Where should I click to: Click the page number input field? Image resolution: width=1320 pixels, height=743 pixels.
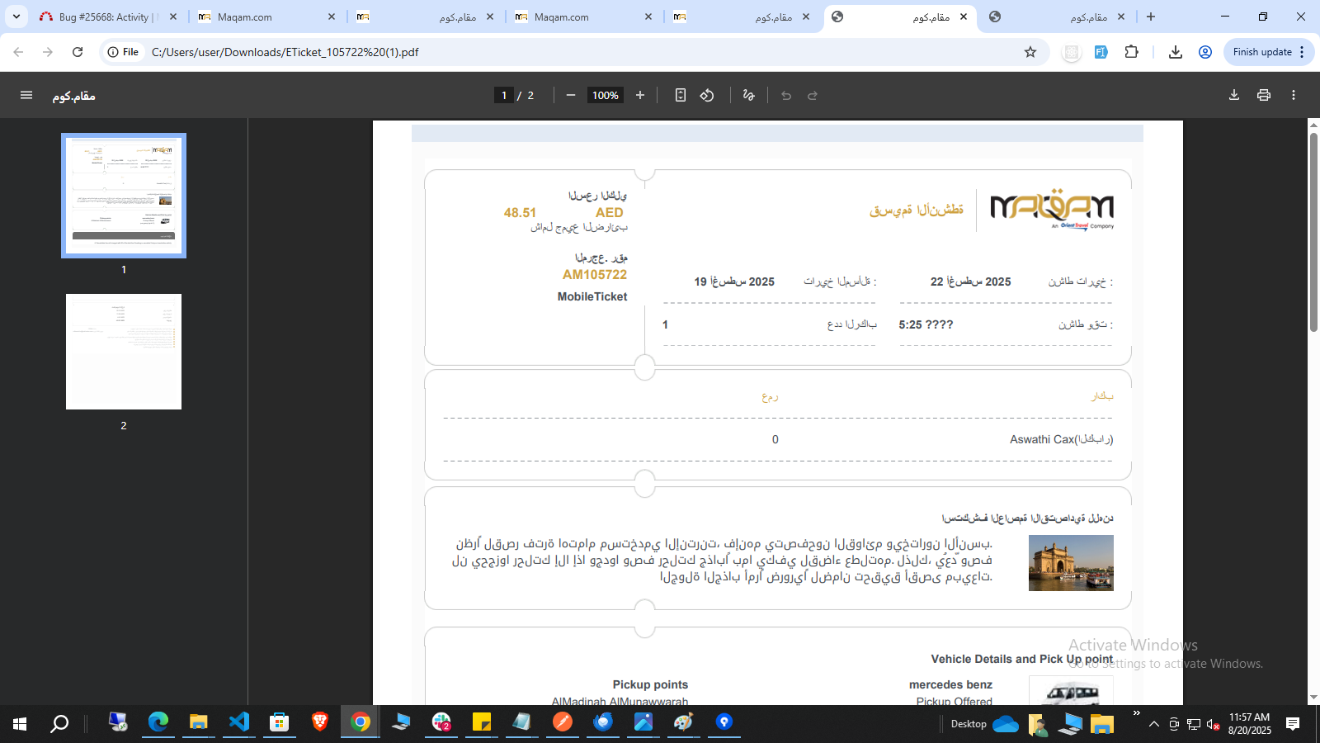click(x=504, y=95)
